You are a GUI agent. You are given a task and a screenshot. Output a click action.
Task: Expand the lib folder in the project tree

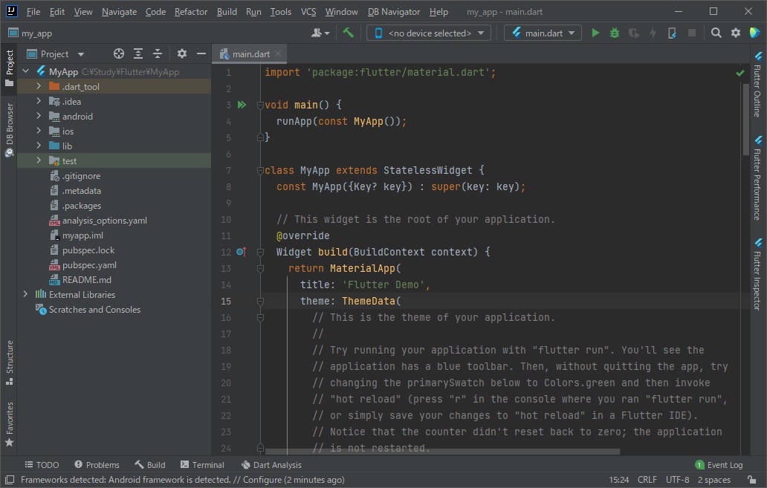coord(39,146)
